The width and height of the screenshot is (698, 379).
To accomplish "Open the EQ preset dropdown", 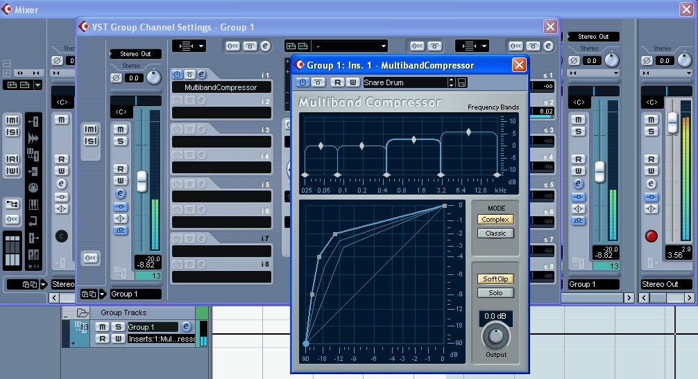I will point(350,46).
